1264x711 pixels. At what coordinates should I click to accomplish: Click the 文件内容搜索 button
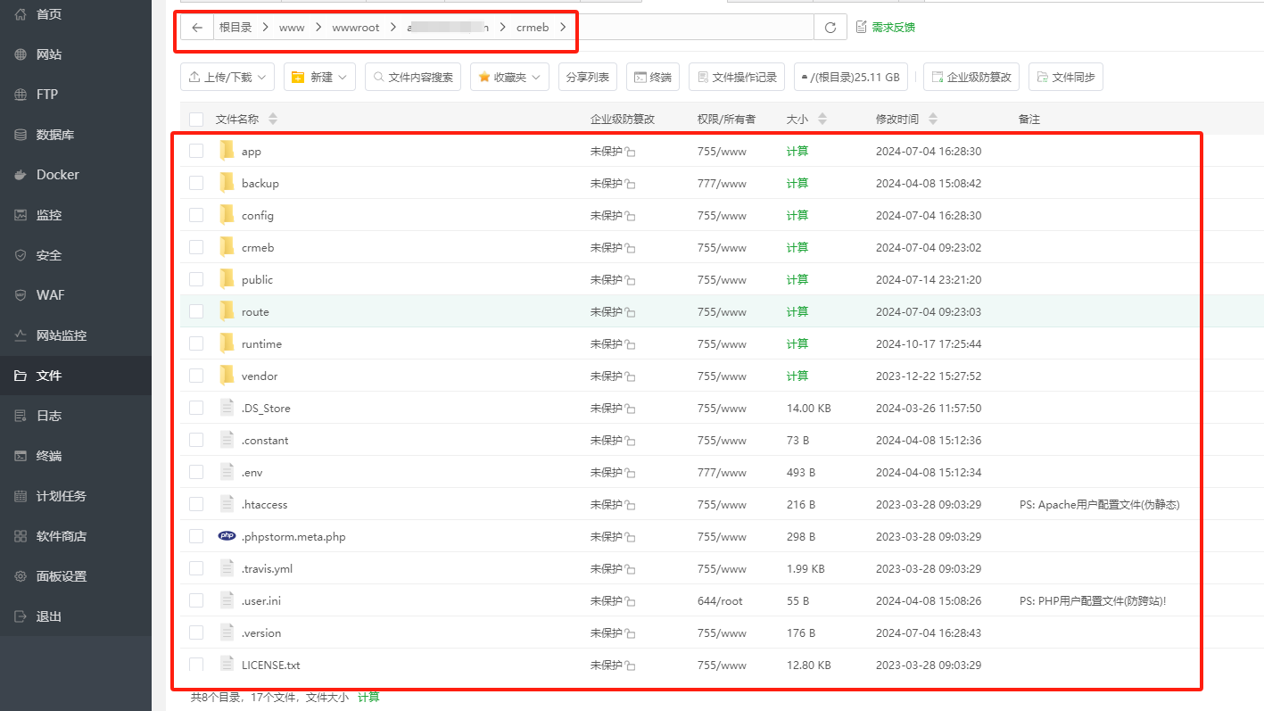[x=413, y=78]
